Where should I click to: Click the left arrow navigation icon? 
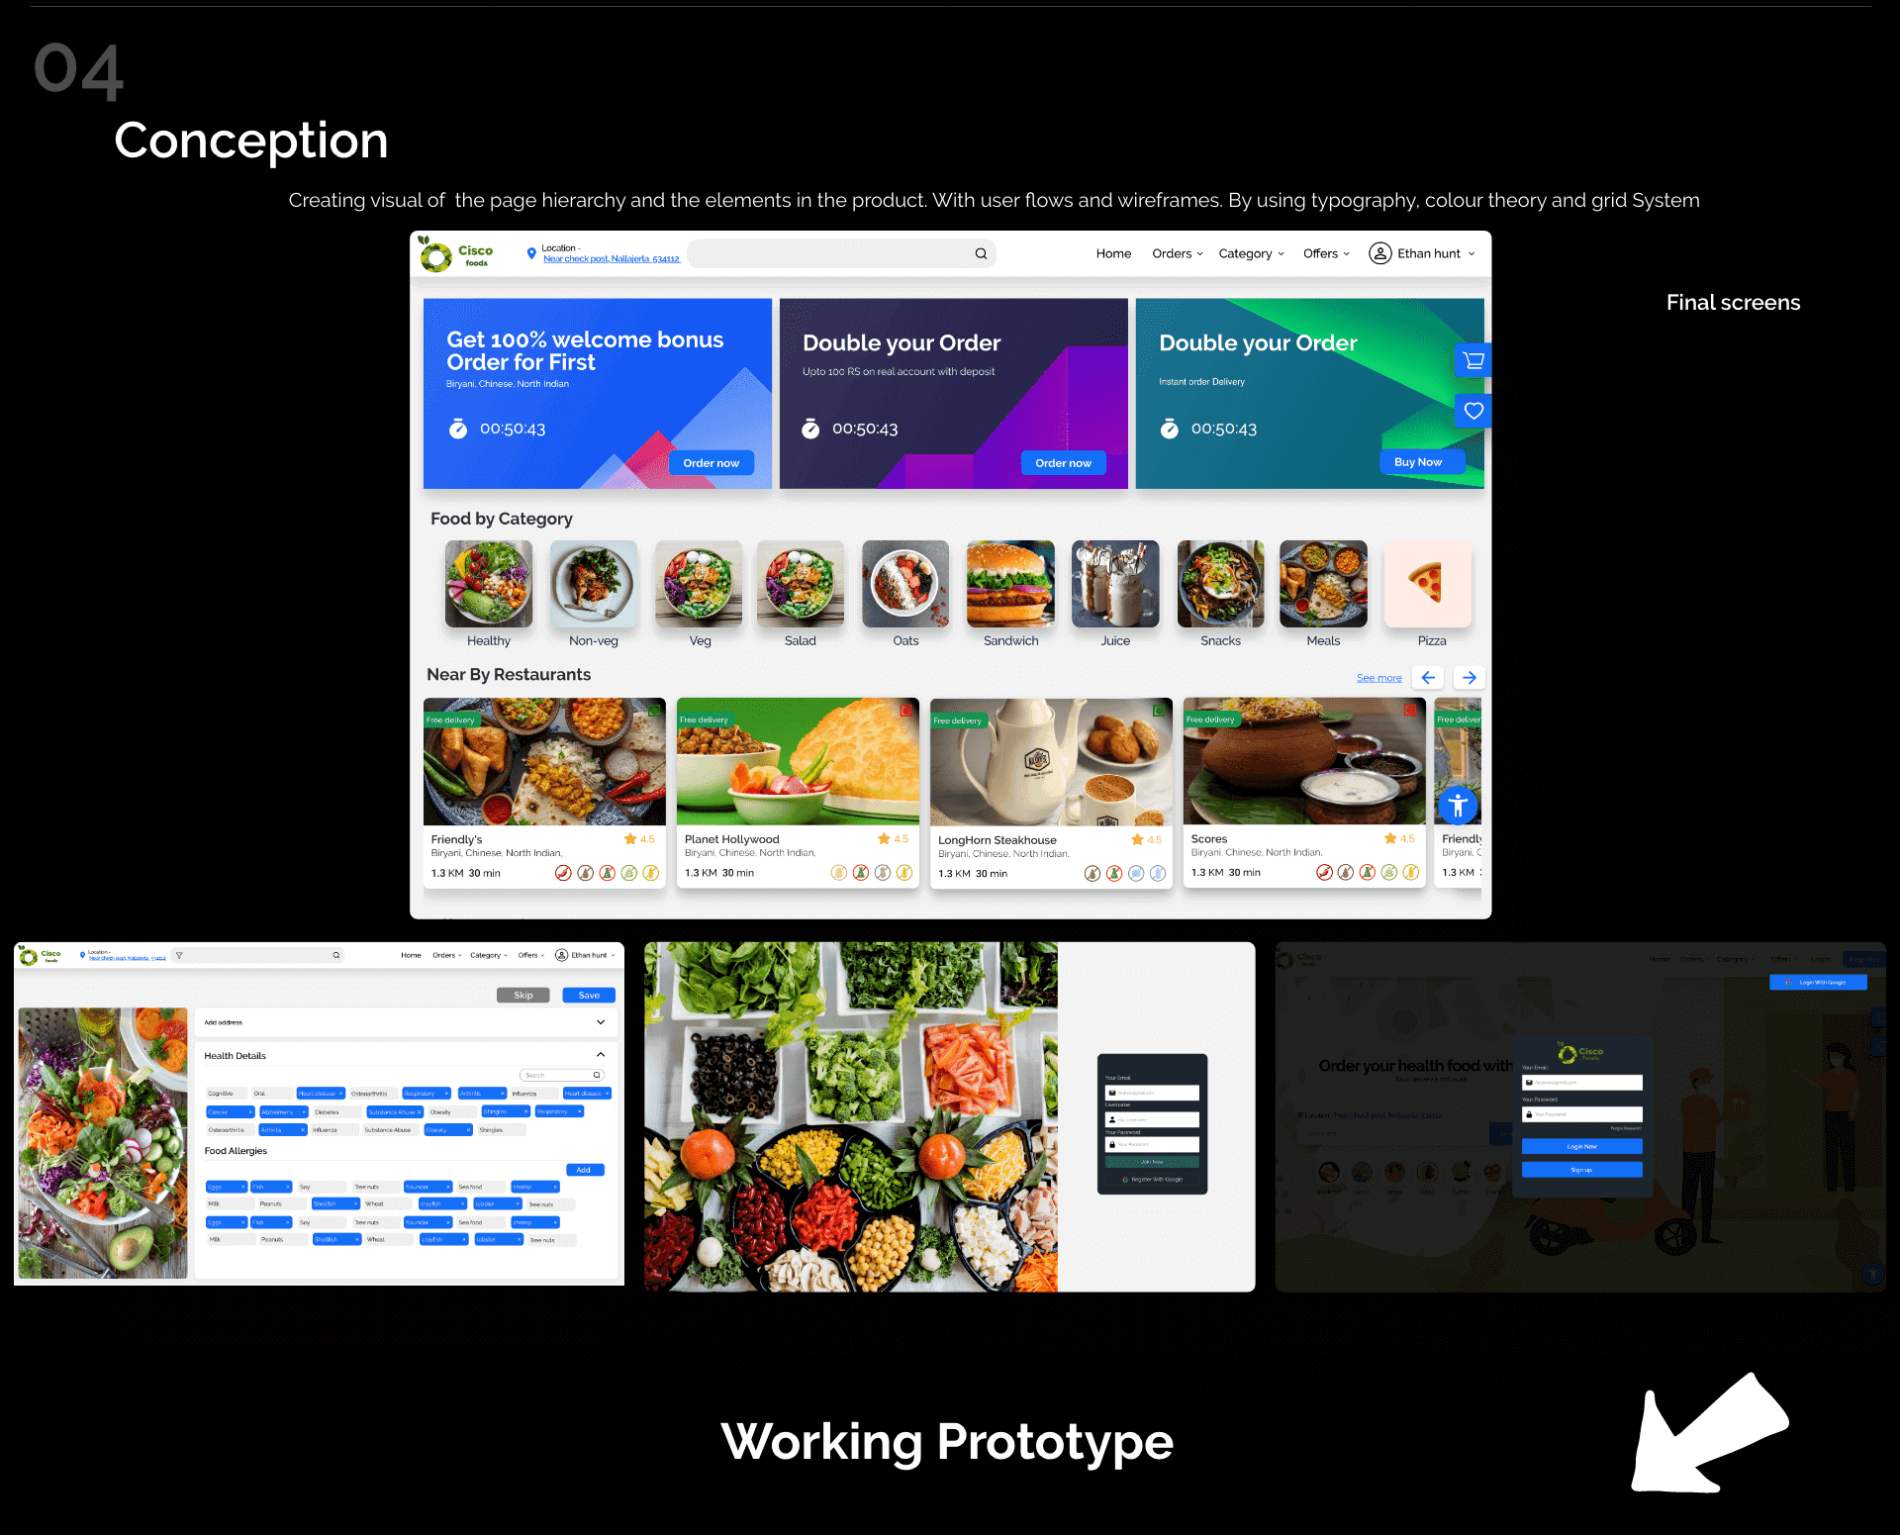tap(1427, 677)
